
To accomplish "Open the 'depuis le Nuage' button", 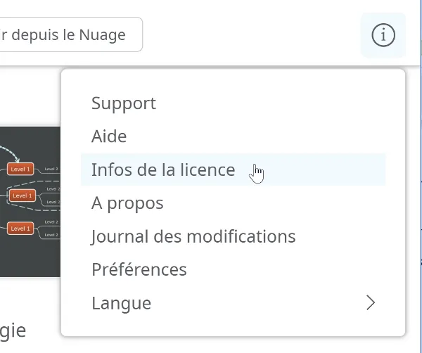I will [x=71, y=34].
